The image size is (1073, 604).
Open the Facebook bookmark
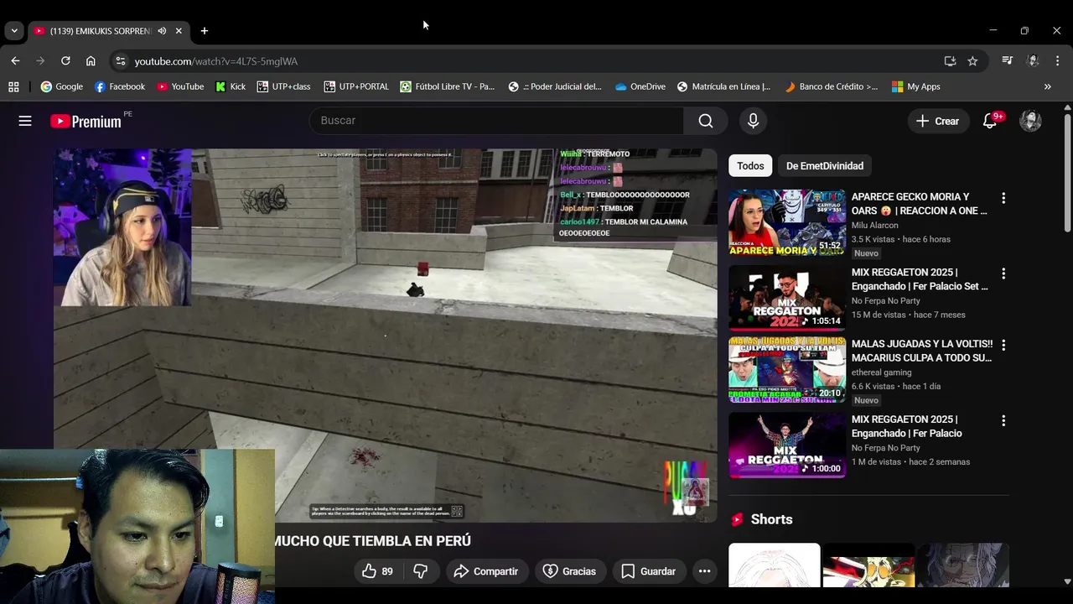click(x=120, y=86)
